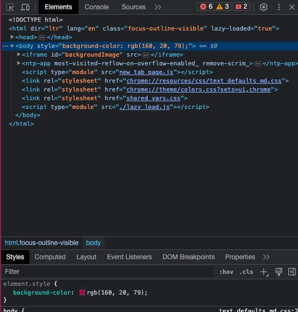Screen dimensions: 298x312
Task: Open the DOM Breakpoints sub-tab
Action: 188,257
